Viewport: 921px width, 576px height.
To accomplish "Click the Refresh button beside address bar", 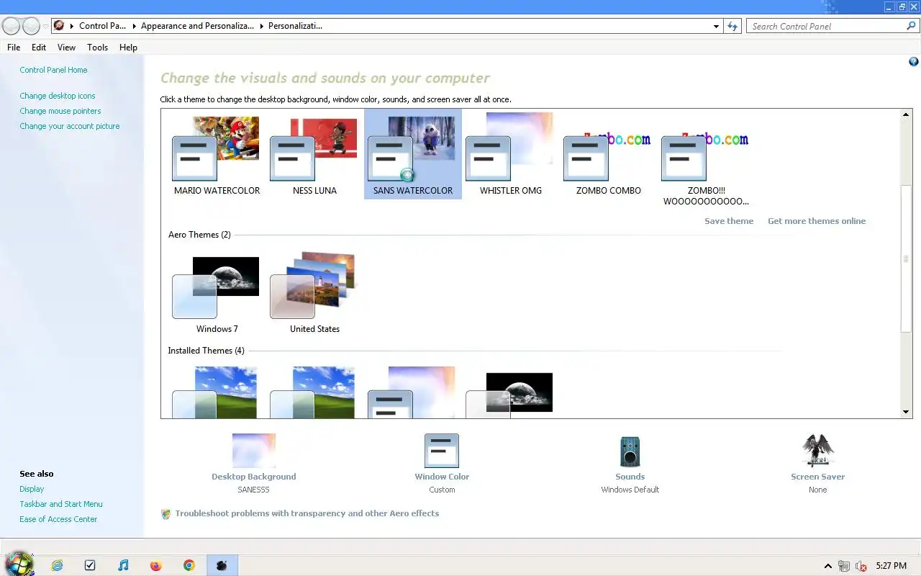I will point(732,26).
